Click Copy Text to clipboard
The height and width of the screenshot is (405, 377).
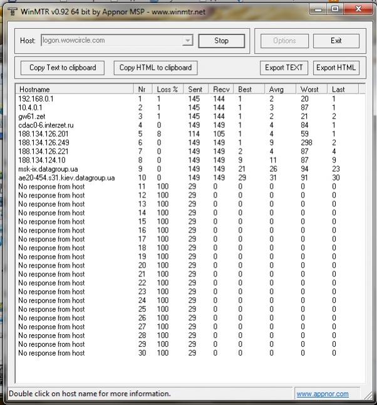(63, 68)
